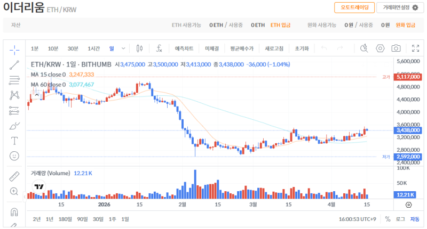
Task: Open the 예측차트 view
Action: (x=184, y=48)
